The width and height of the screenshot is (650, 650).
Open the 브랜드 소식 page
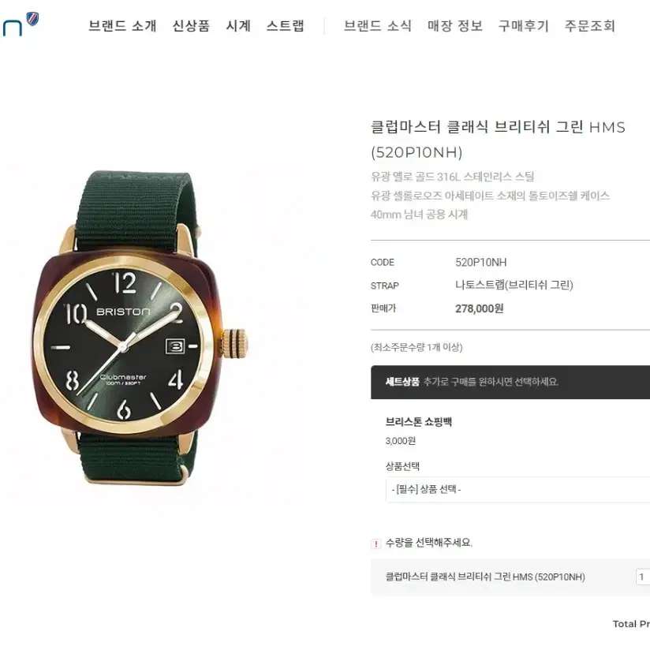(378, 26)
